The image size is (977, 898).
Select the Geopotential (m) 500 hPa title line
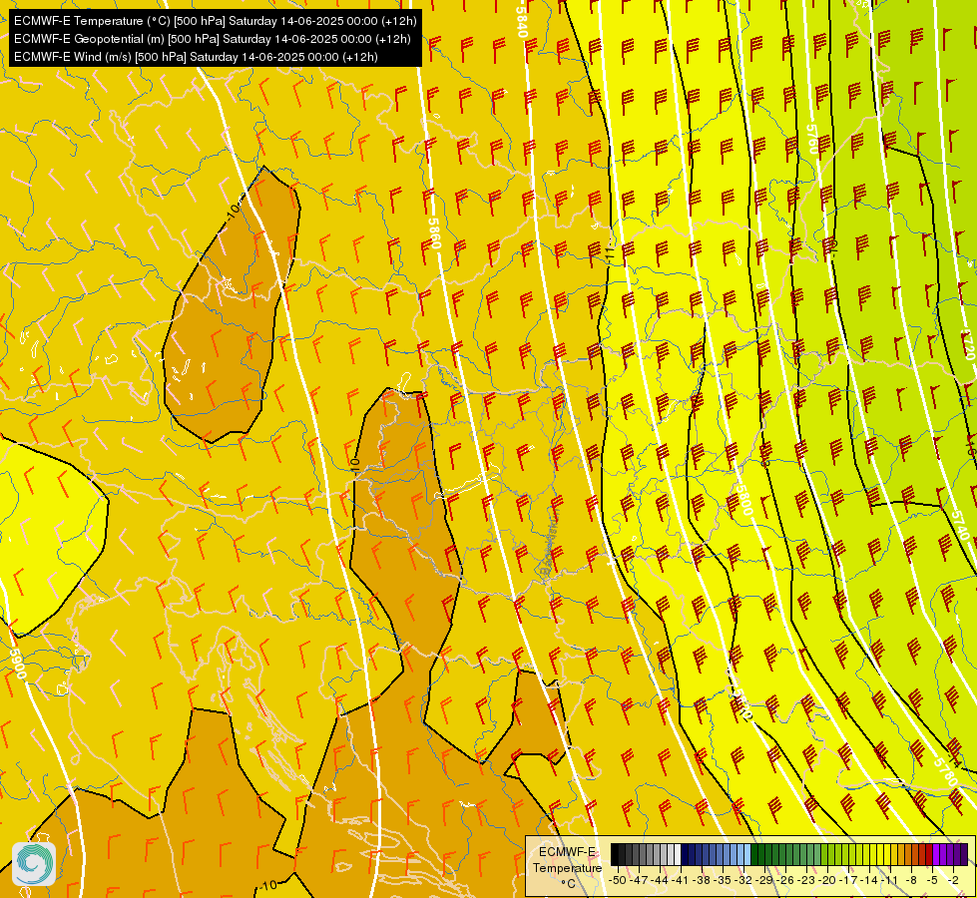(212, 39)
